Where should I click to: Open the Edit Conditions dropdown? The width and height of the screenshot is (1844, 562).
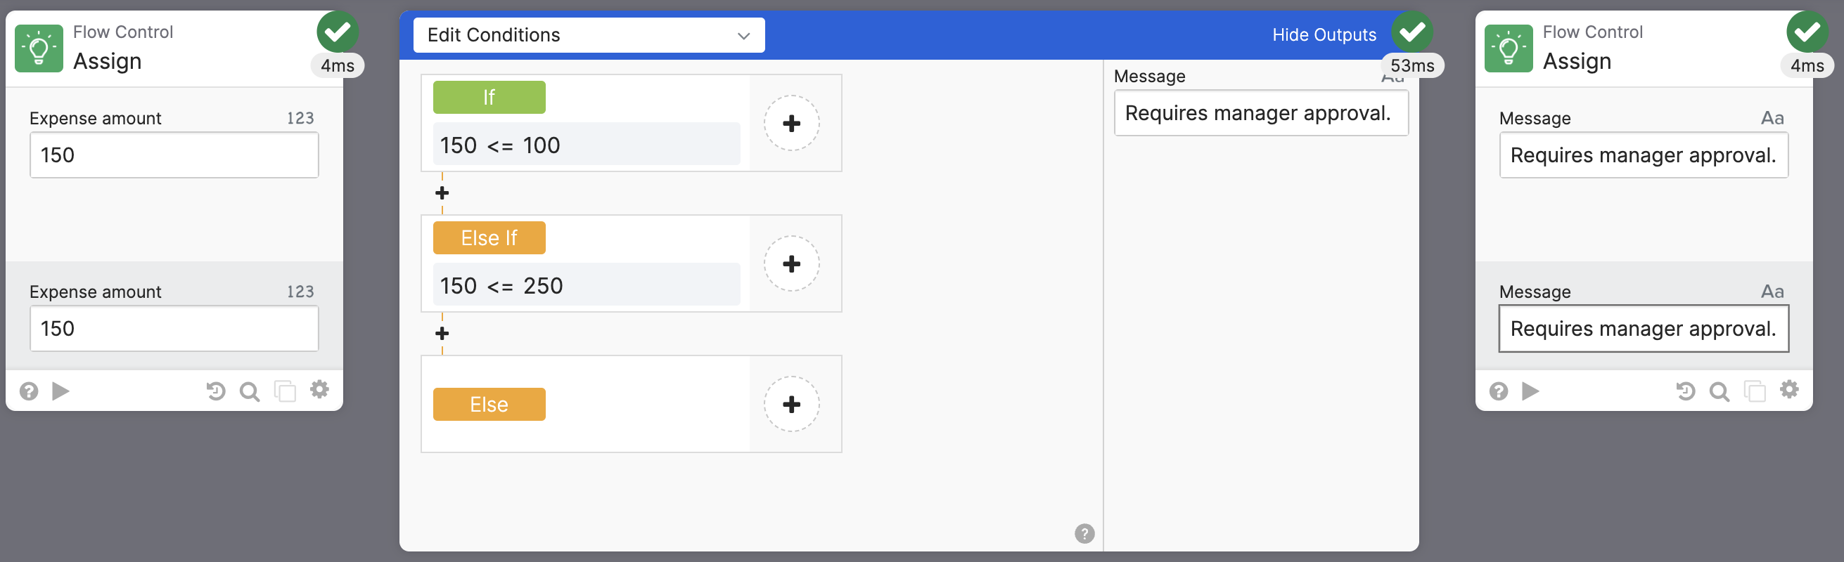589,35
